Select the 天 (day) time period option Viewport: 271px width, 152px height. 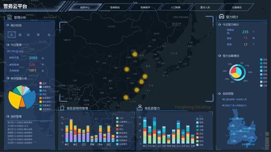(11, 35)
